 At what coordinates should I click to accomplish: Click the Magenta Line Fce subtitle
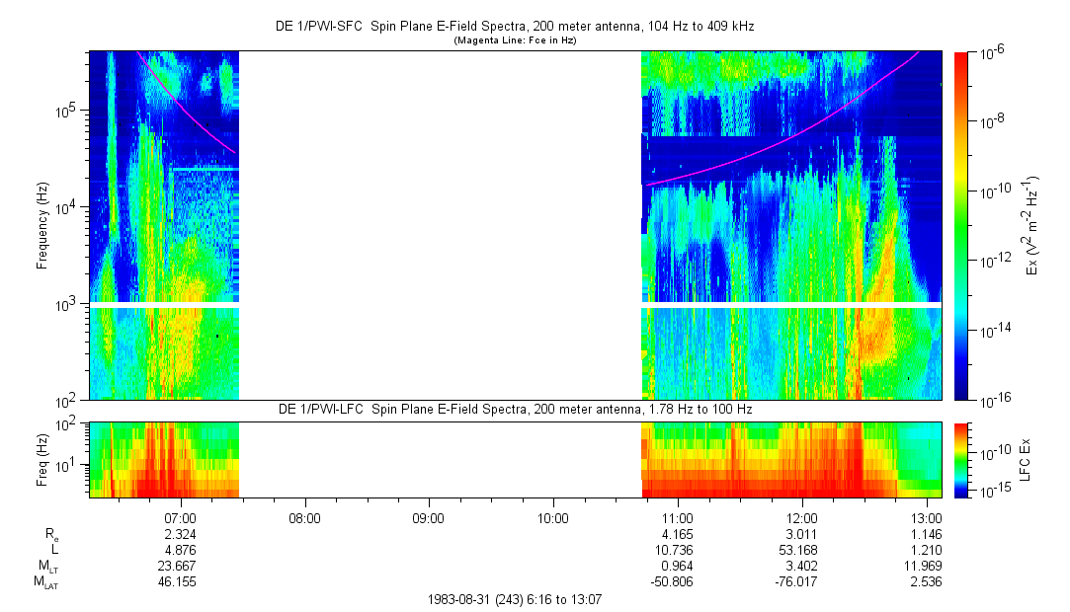514,40
